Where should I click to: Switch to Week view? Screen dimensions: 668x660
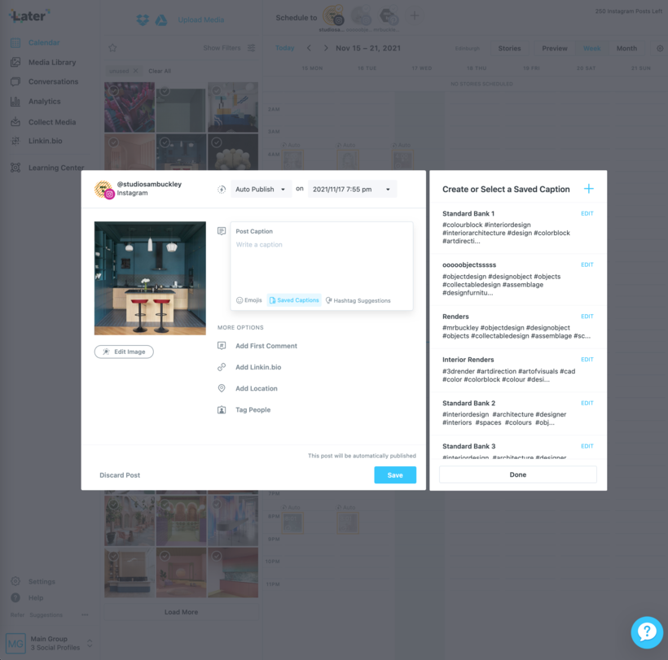pyautogui.click(x=591, y=48)
